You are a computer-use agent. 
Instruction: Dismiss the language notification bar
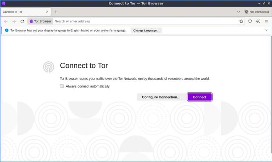[266, 30]
